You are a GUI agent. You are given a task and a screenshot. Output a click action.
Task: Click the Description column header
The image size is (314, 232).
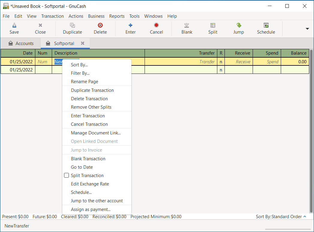98,53
